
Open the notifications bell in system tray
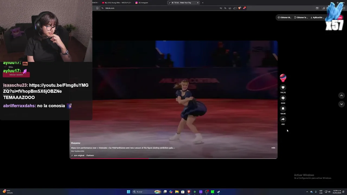(343, 192)
